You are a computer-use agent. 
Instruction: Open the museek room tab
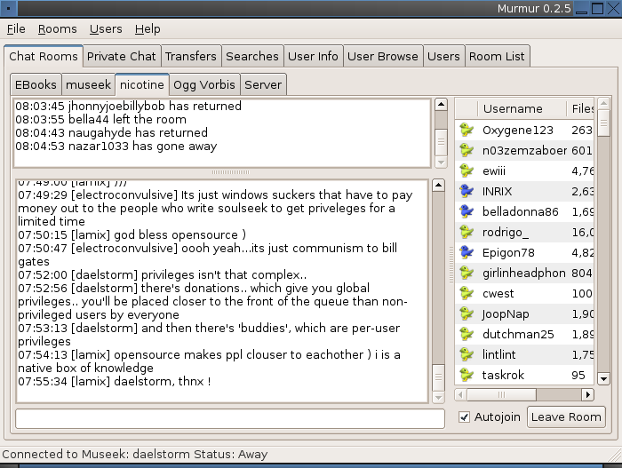coord(89,84)
